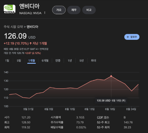Click the 52-주 최고 value 140.76

(128, 122)
